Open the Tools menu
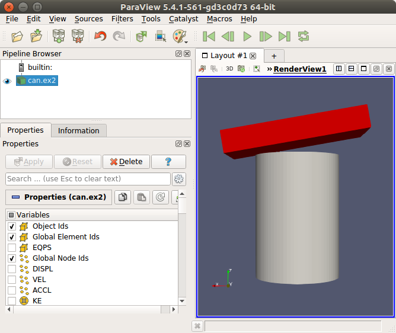396x333 pixels. tap(151, 19)
